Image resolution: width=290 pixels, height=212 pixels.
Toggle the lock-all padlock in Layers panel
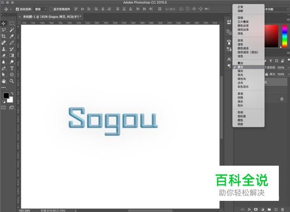(266, 74)
